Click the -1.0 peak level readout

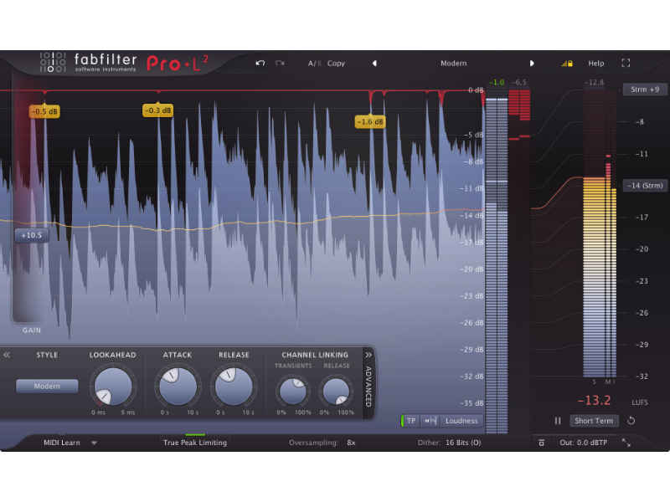497,82
